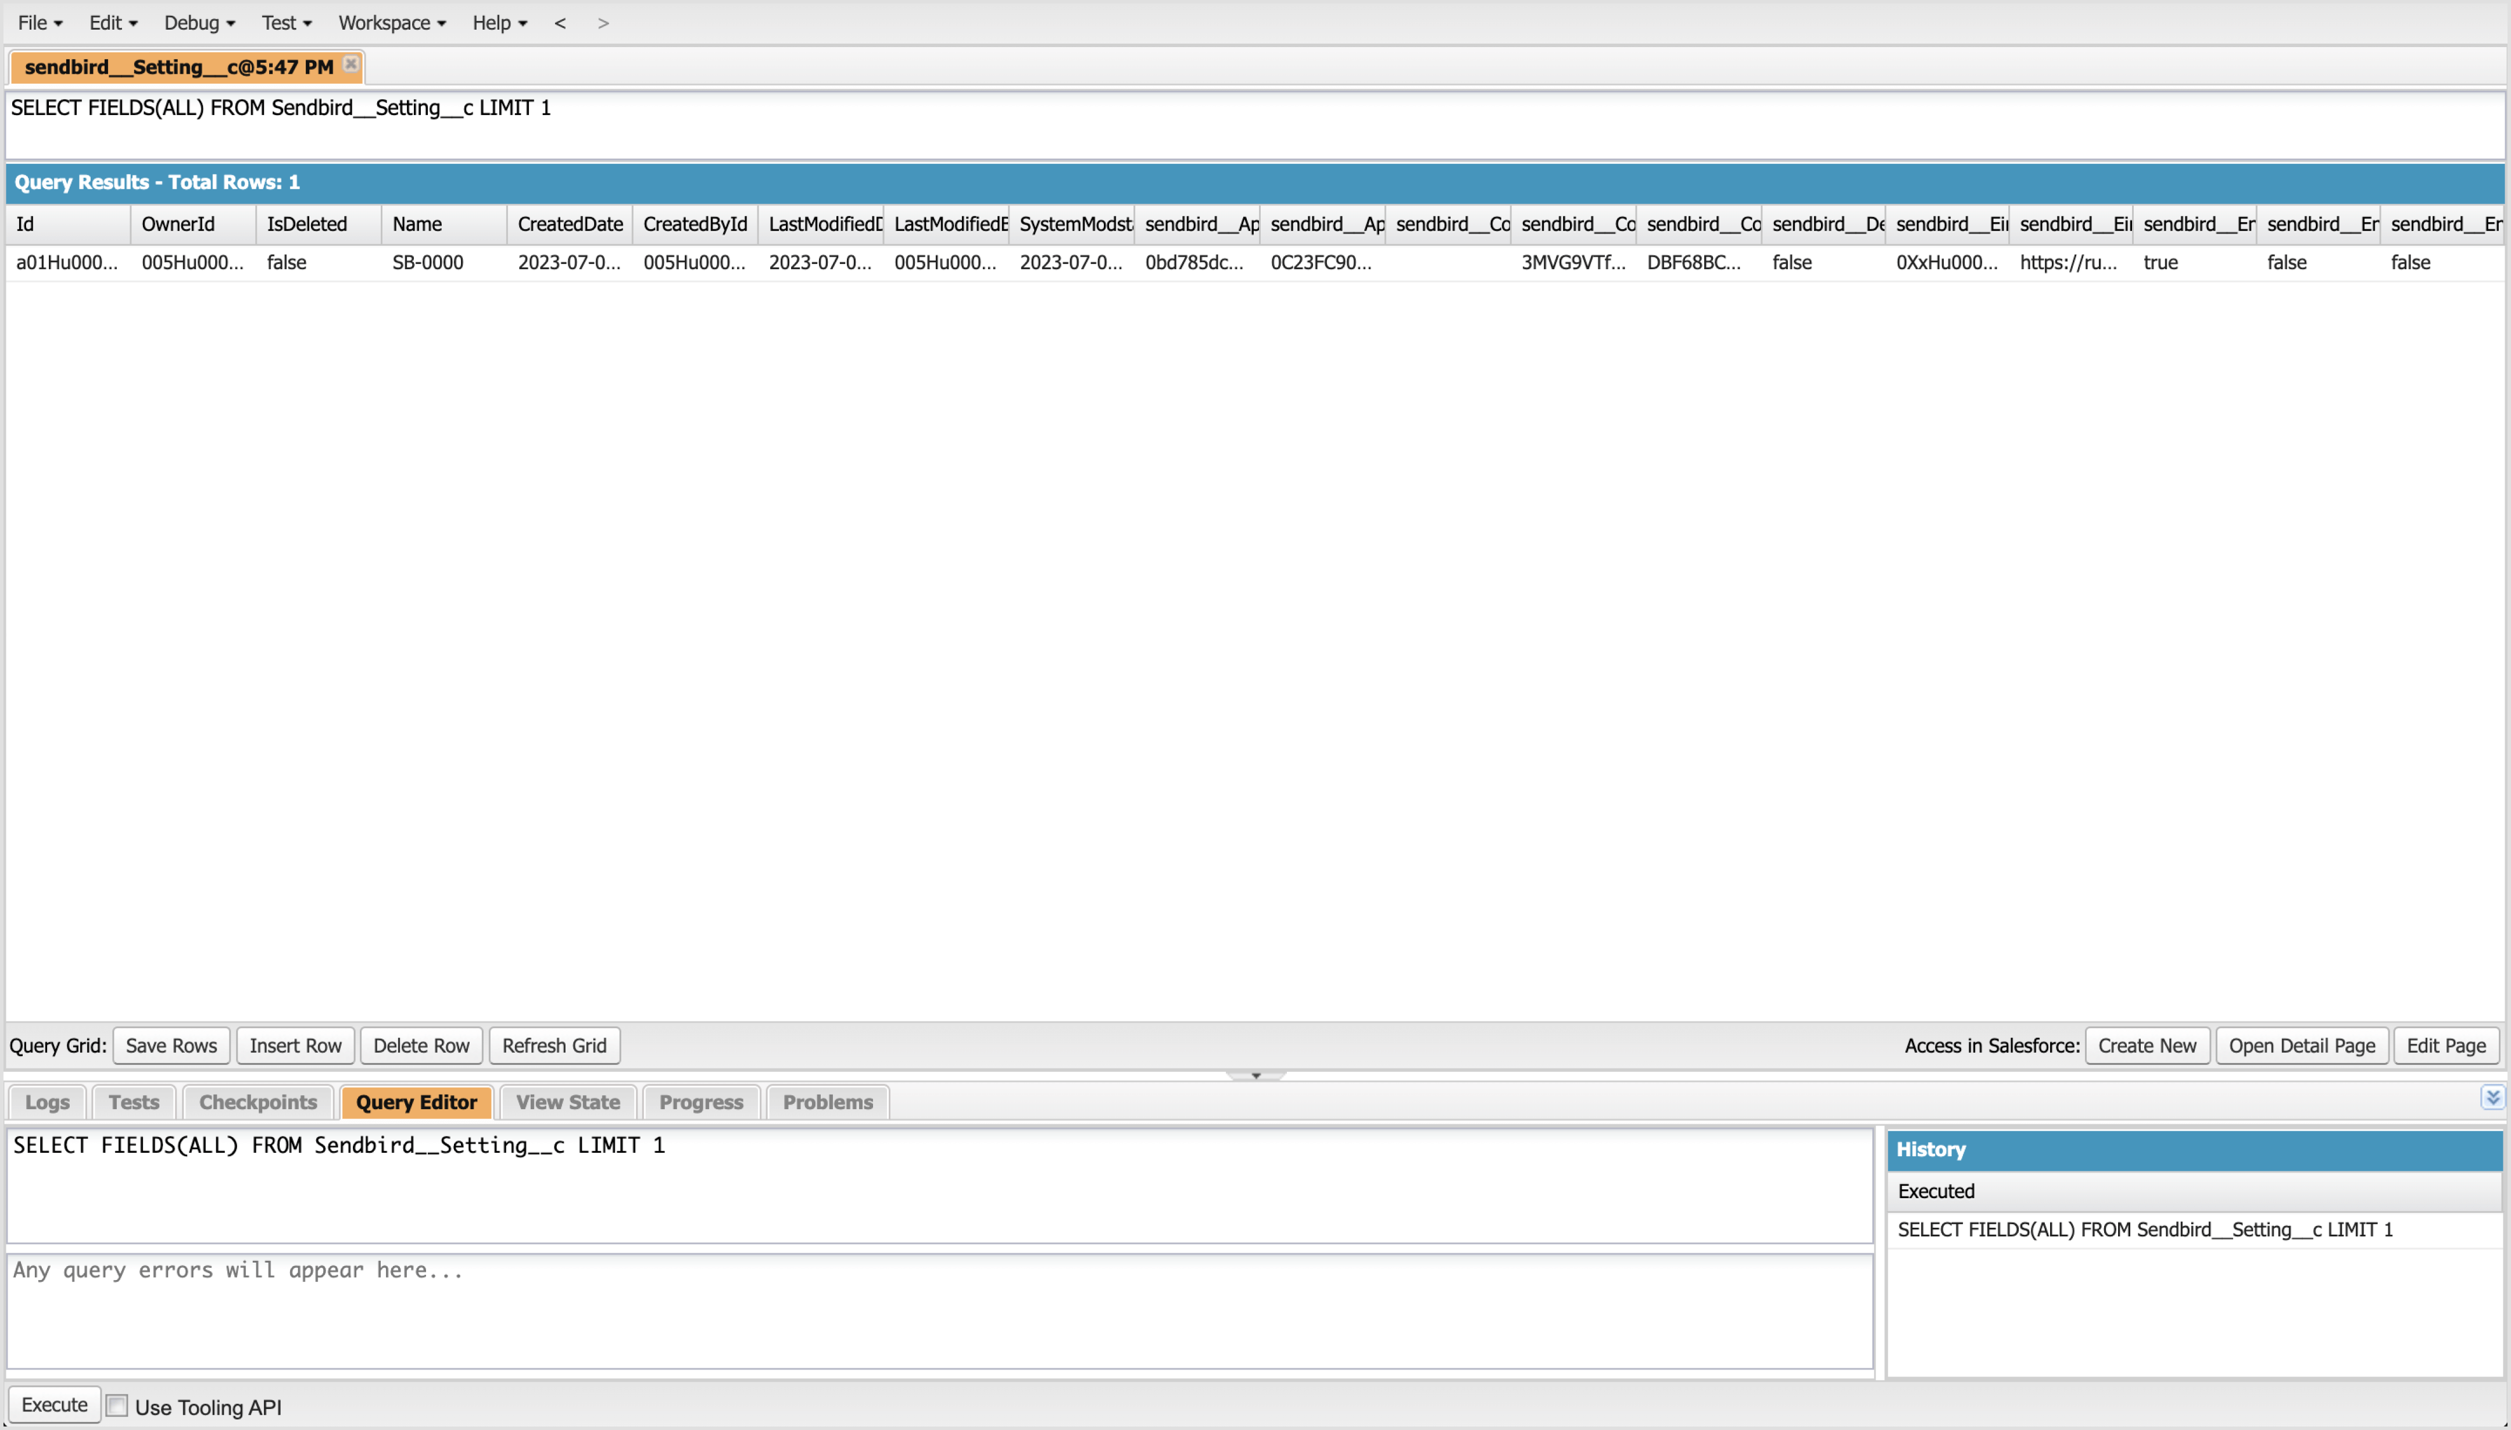Screen dimensions: 2511x1430
Task: Close the sendbird__Setting__c query tab
Action: click(x=350, y=64)
